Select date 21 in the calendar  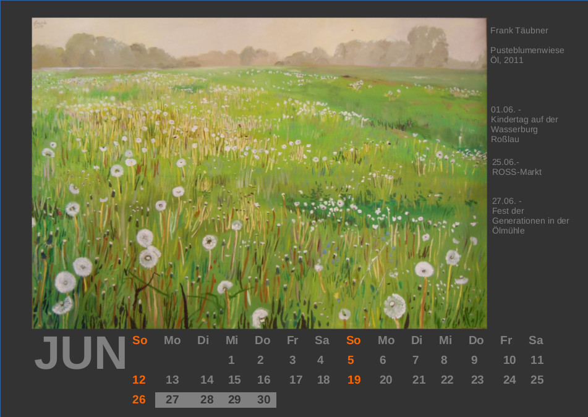(419, 380)
